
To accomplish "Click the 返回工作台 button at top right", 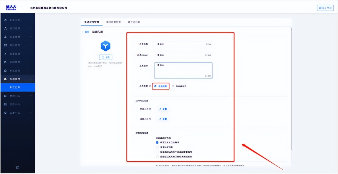I will pyautogui.click(x=325, y=8).
